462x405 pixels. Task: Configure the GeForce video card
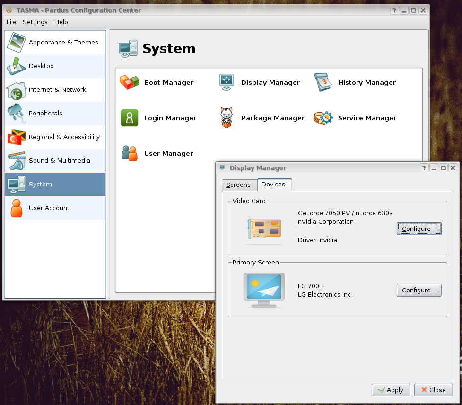click(x=418, y=229)
